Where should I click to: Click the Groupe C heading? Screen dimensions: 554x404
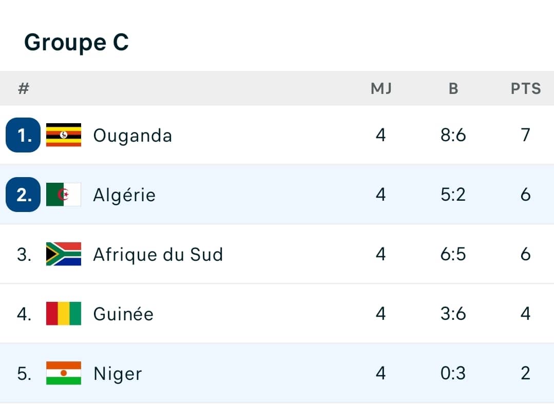click(77, 42)
